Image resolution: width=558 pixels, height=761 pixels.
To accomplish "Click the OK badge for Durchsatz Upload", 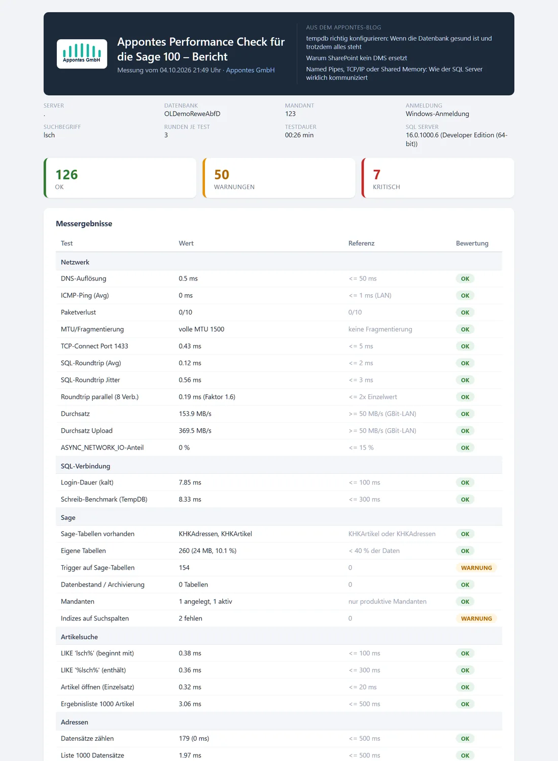I will click(465, 431).
